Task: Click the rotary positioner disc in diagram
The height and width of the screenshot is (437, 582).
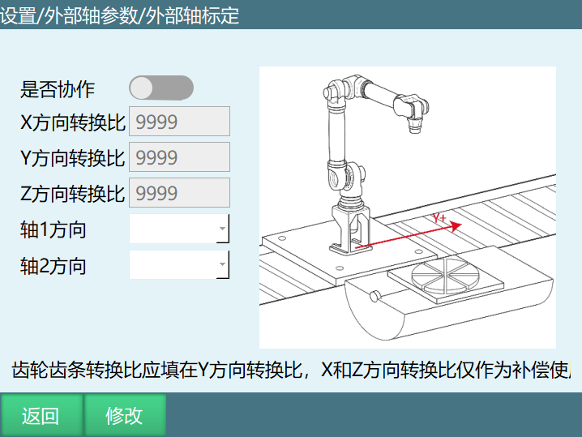Action: [x=445, y=276]
